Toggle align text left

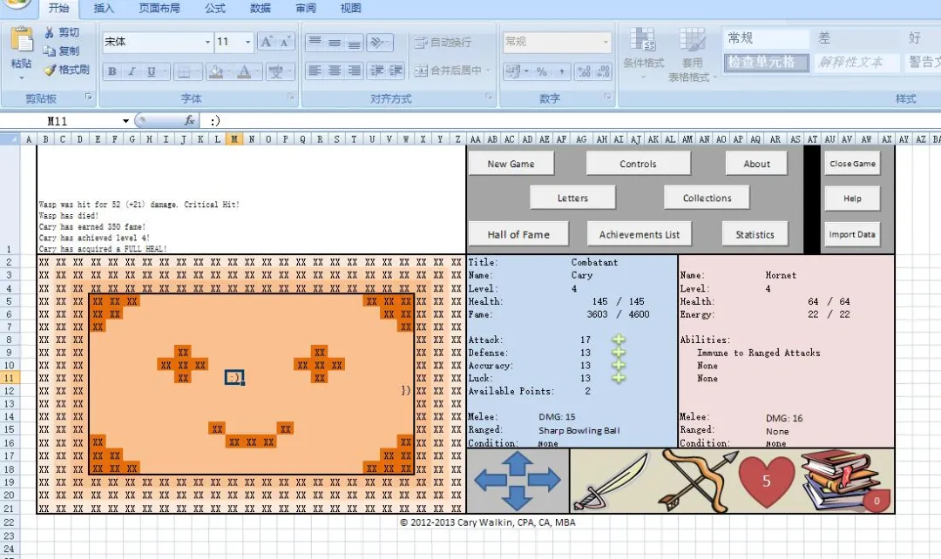click(315, 71)
